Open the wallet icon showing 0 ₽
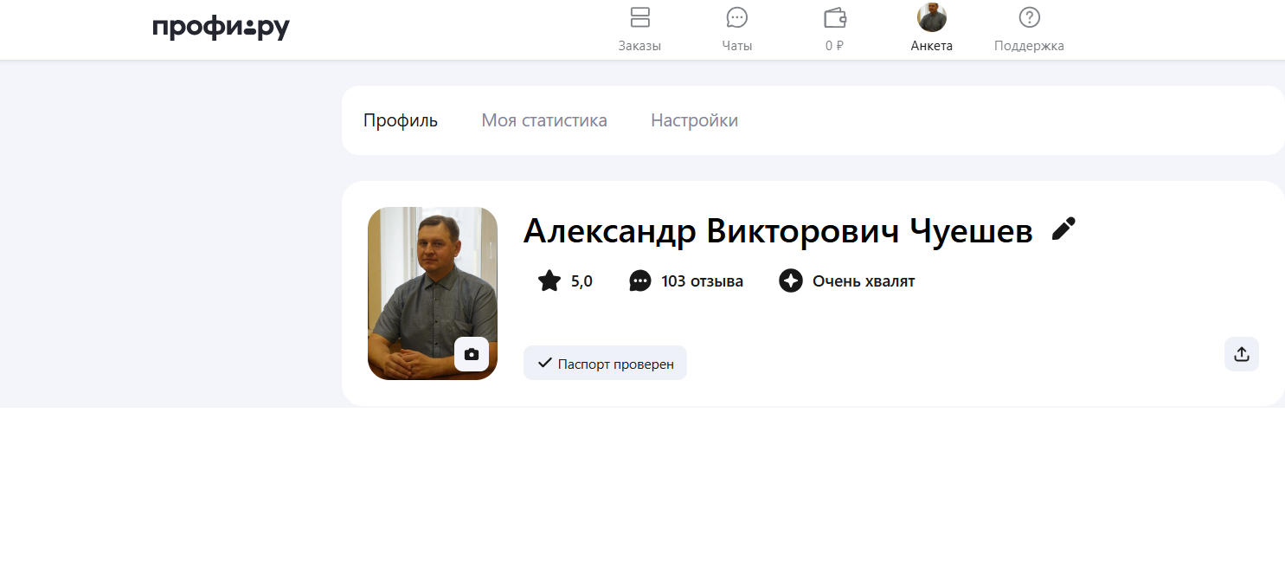 [x=835, y=17]
